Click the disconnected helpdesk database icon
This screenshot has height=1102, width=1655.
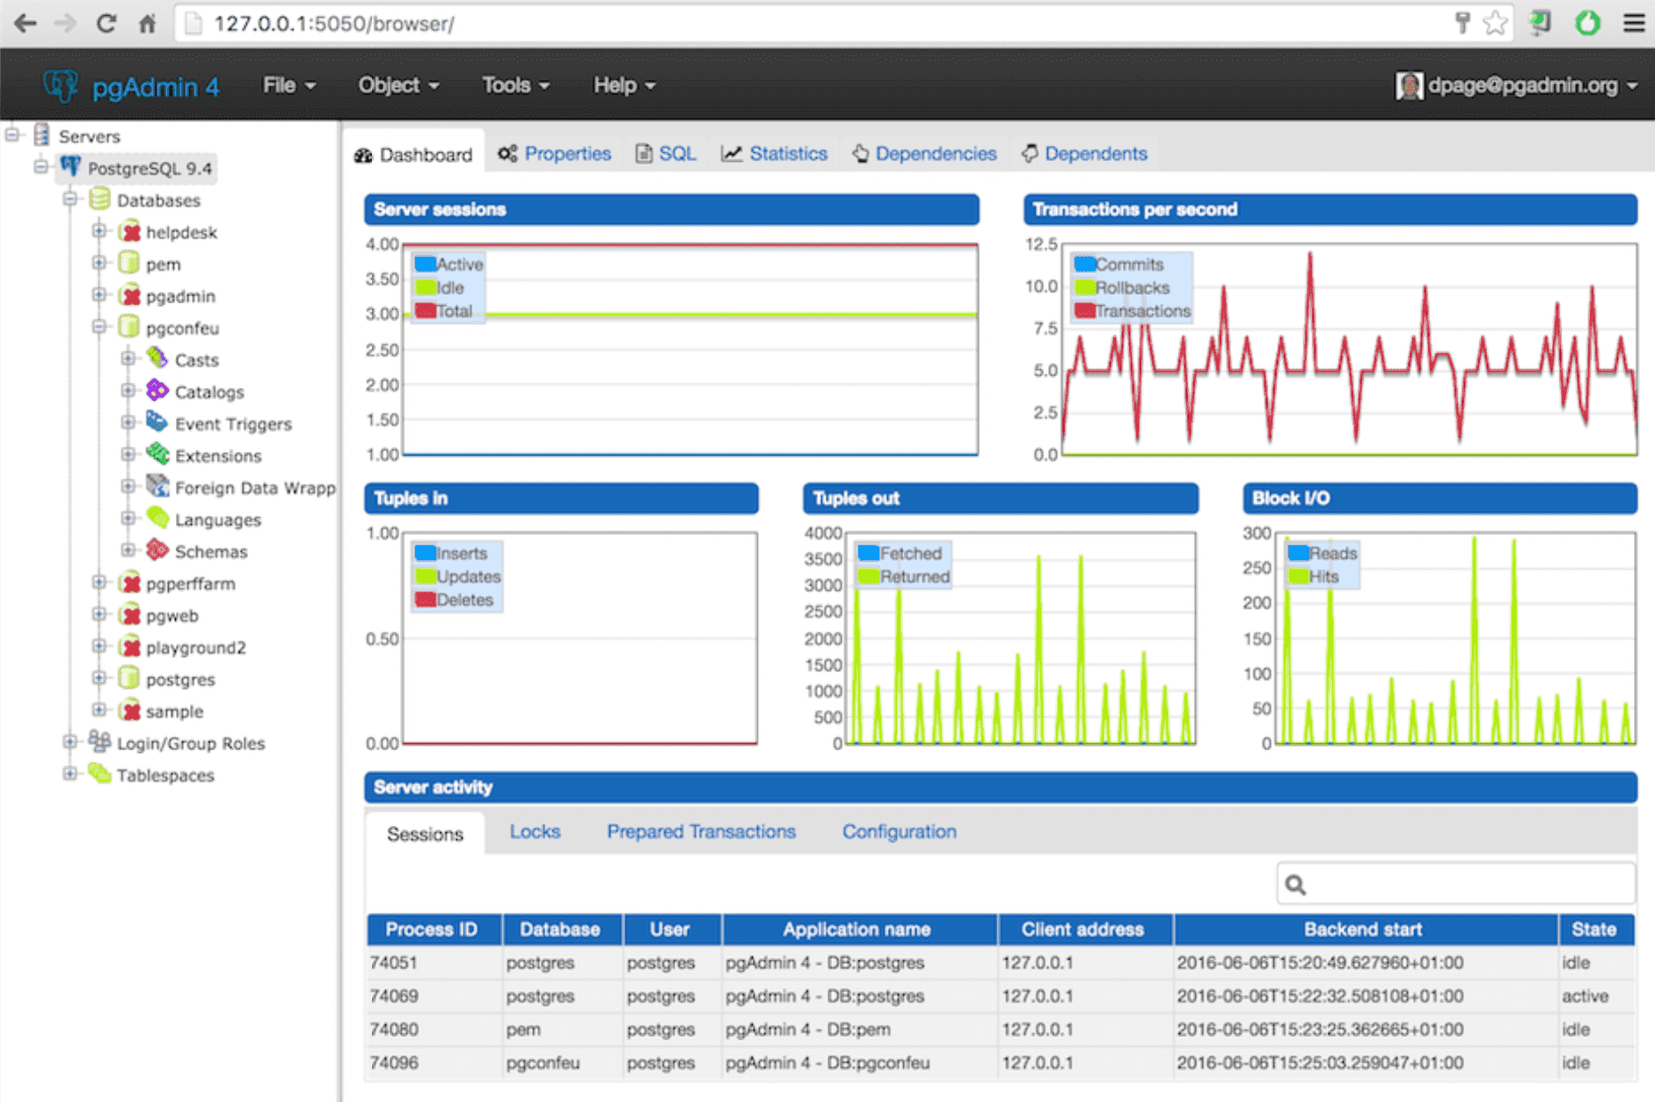click(130, 232)
